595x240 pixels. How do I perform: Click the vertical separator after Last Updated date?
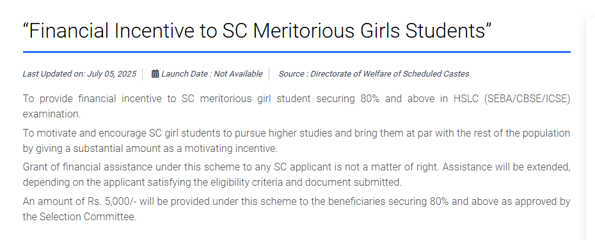[142, 74]
